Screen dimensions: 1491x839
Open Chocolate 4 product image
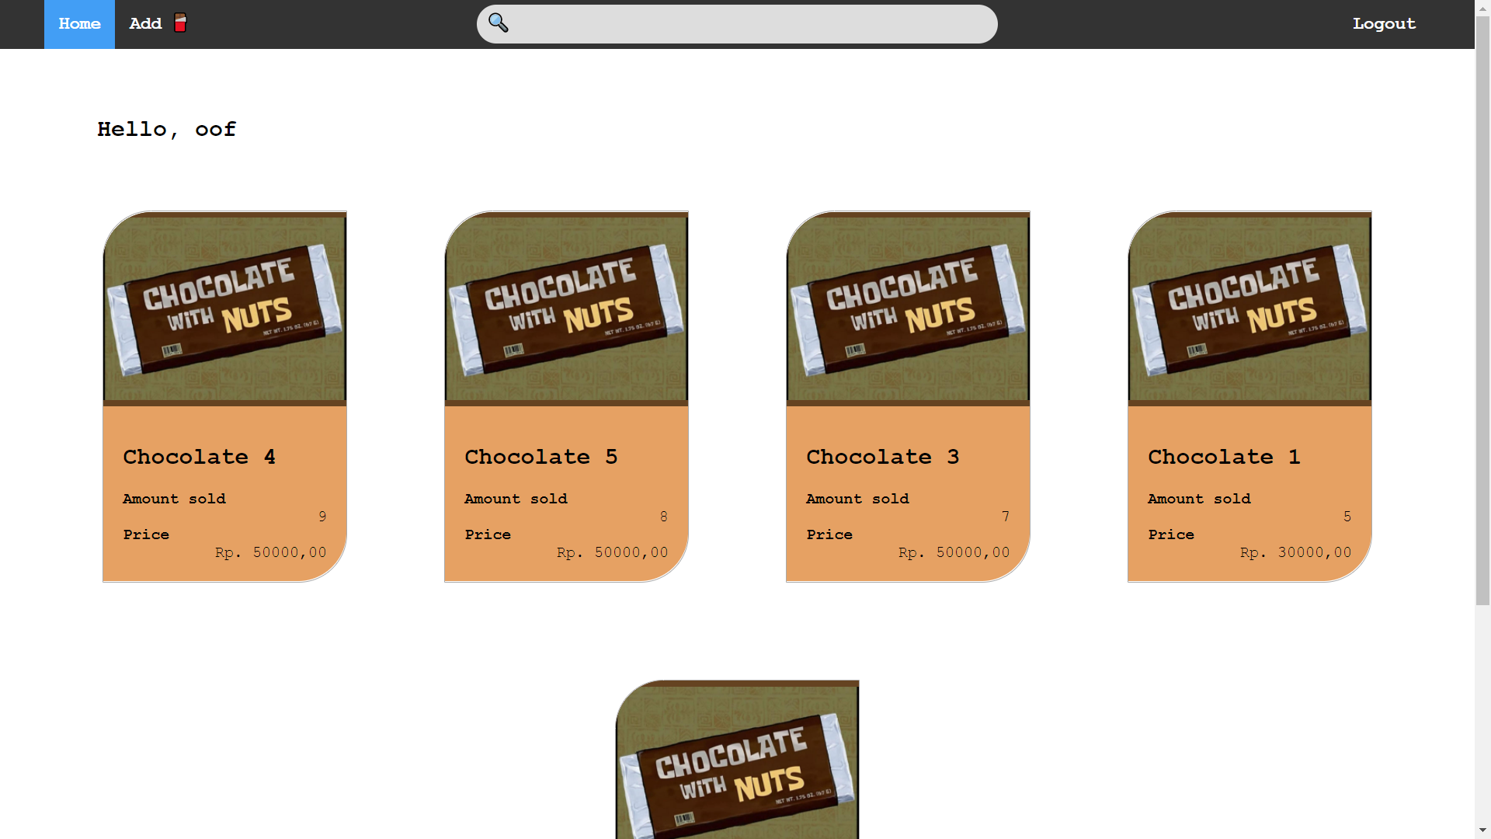(x=224, y=308)
